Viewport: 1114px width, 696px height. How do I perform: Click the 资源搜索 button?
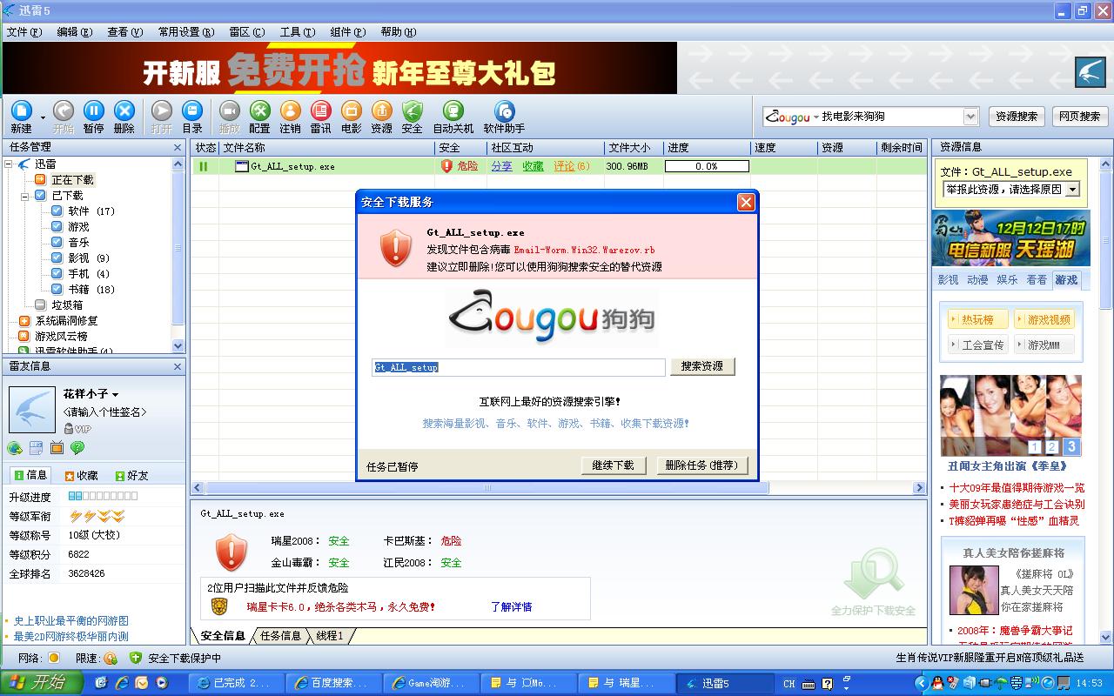1017,117
